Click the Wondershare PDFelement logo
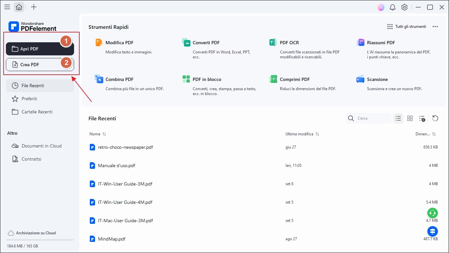The image size is (449, 253). [x=33, y=26]
